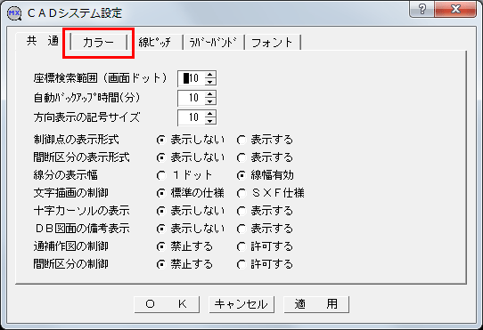Choose 禁止する for 間断区分の制御
The height and width of the screenshot is (330, 483).
(184, 264)
